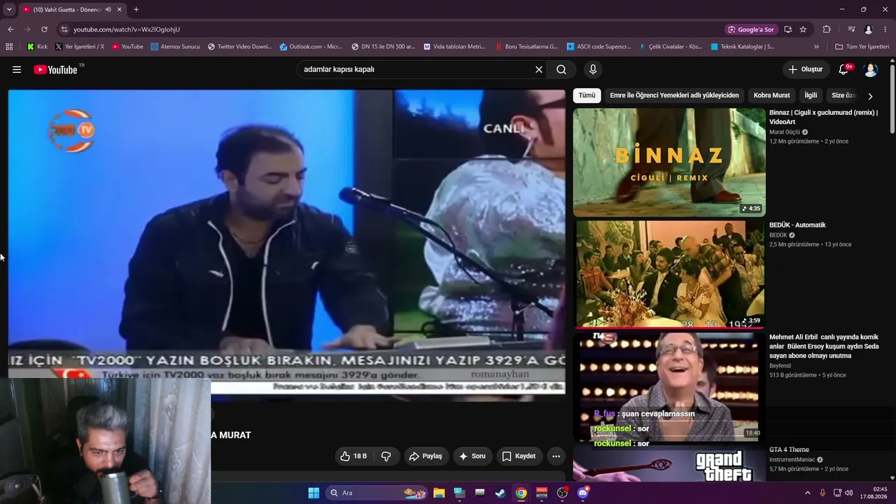Like the video with 18 B likes
The width and height of the screenshot is (896, 504).
click(x=353, y=456)
